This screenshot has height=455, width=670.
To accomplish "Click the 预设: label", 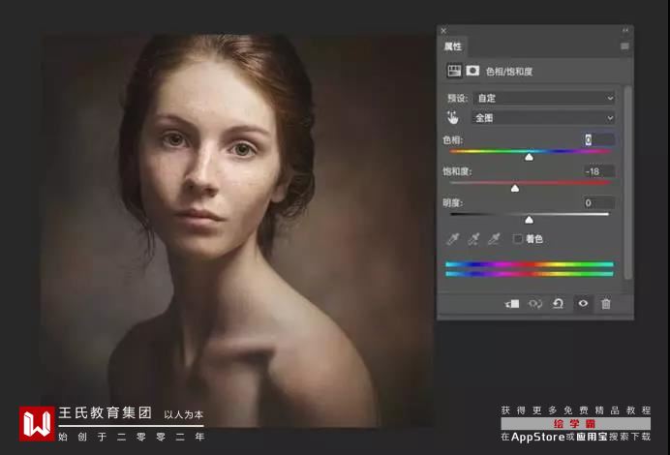I will [x=457, y=98].
